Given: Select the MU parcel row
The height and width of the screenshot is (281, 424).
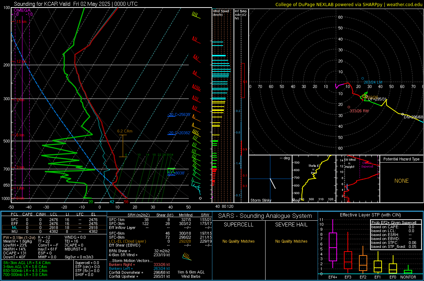Looking at the screenshot, I should [x=54, y=231].
